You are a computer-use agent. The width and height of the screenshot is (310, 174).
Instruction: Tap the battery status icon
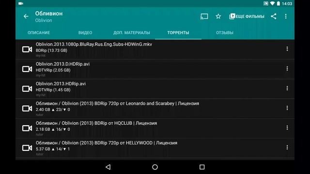click(279, 3)
